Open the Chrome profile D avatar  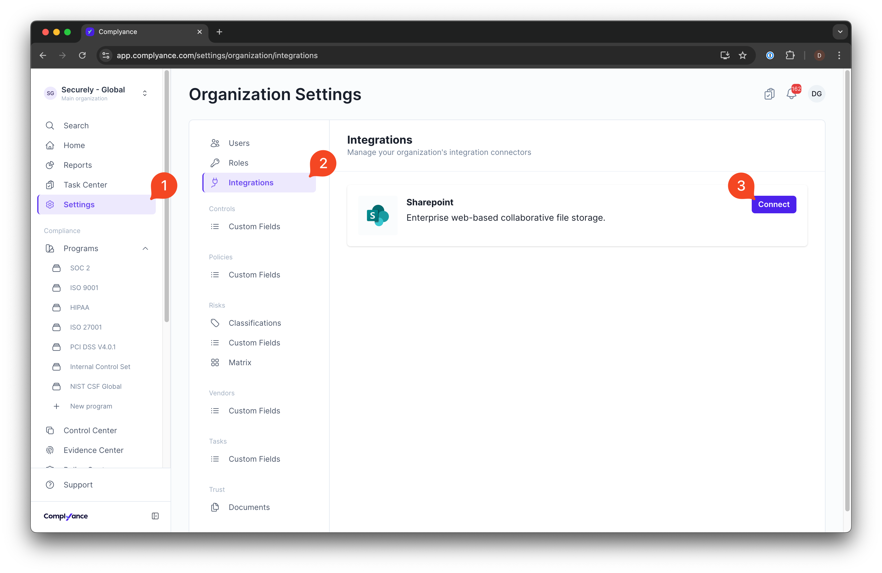tap(819, 55)
